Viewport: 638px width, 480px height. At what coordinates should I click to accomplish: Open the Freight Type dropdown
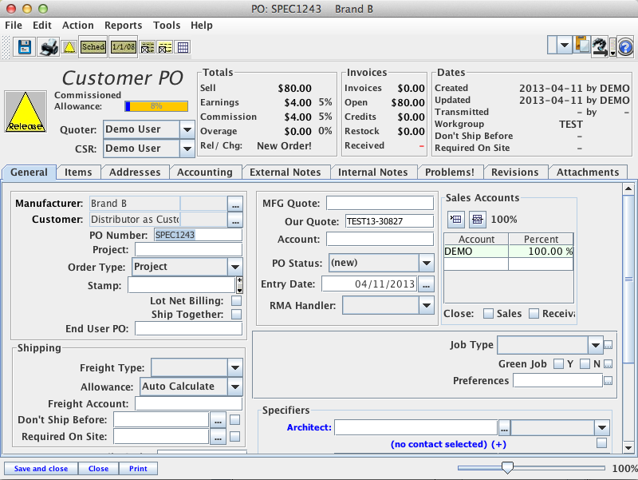235,367
